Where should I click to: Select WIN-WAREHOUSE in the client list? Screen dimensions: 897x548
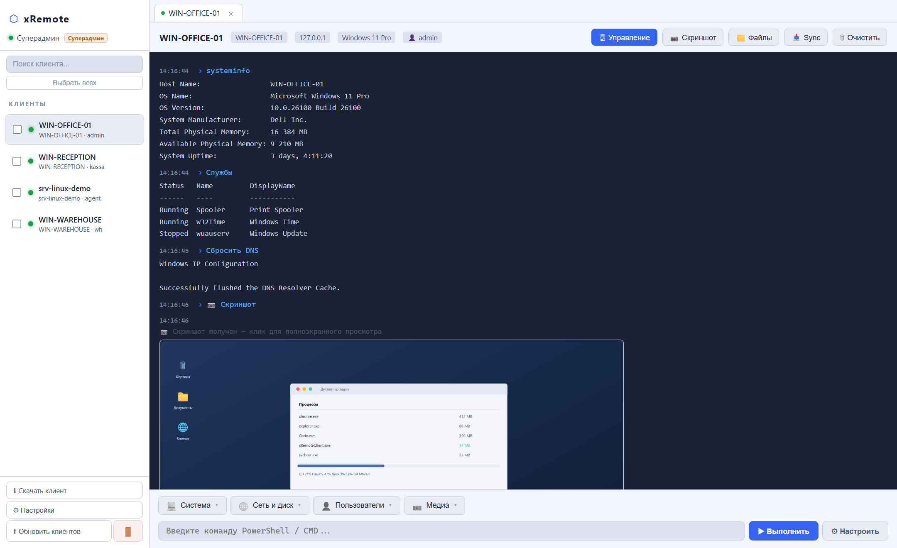(x=75, y=224)
